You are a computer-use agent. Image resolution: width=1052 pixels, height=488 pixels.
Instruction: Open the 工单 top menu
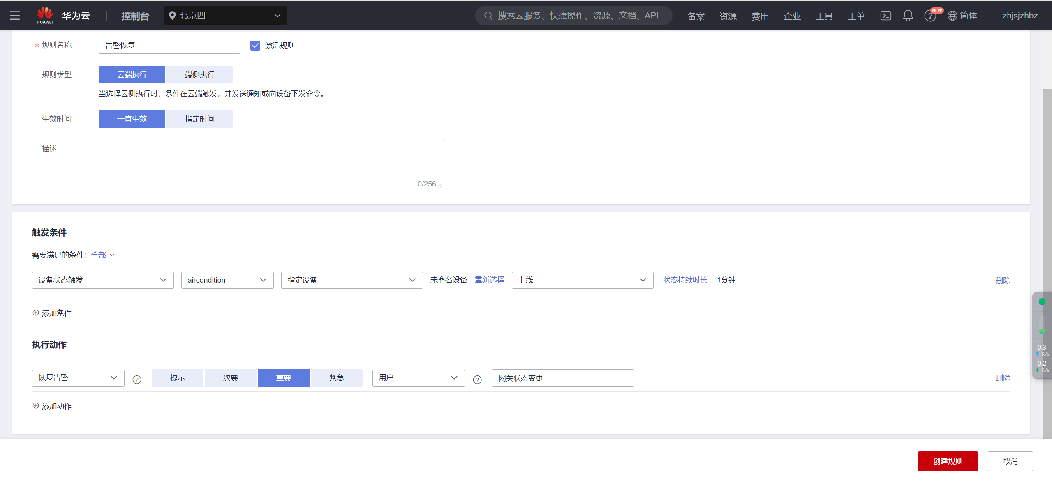856,16
